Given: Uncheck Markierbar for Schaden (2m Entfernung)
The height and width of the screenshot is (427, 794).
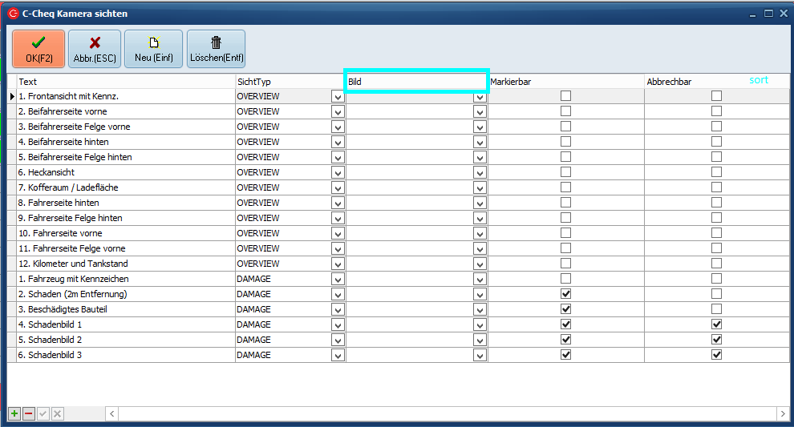Looking at the screenshot, I should tap(566, 294).
